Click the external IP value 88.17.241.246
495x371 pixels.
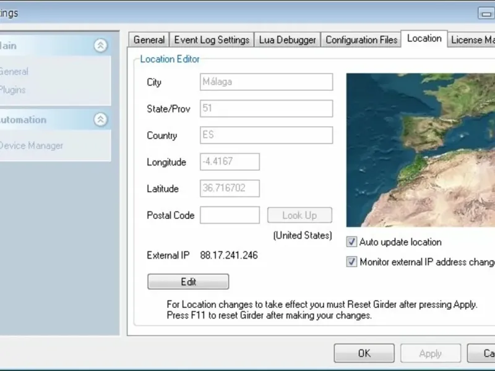[229, 255]
